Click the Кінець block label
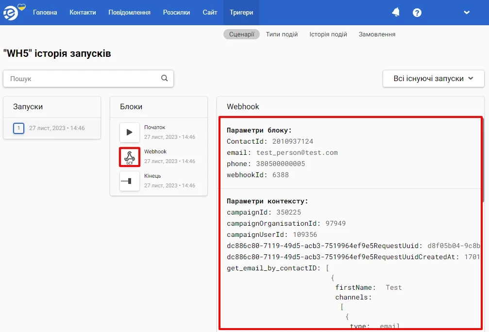Screen dimensions: 489x332 point(152,176)
